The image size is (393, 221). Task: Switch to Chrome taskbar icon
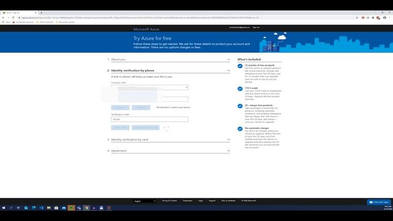click(x=87, y=207)
